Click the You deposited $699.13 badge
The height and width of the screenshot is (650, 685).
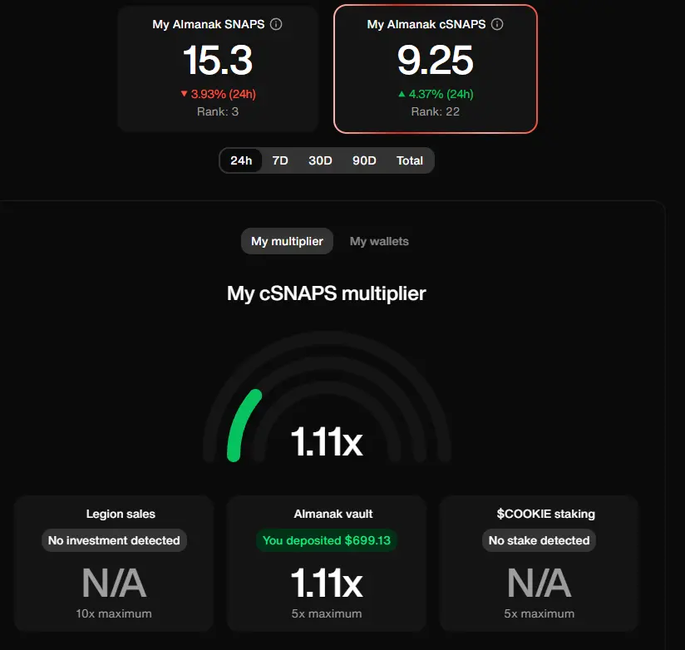click(x=327, y=540)
